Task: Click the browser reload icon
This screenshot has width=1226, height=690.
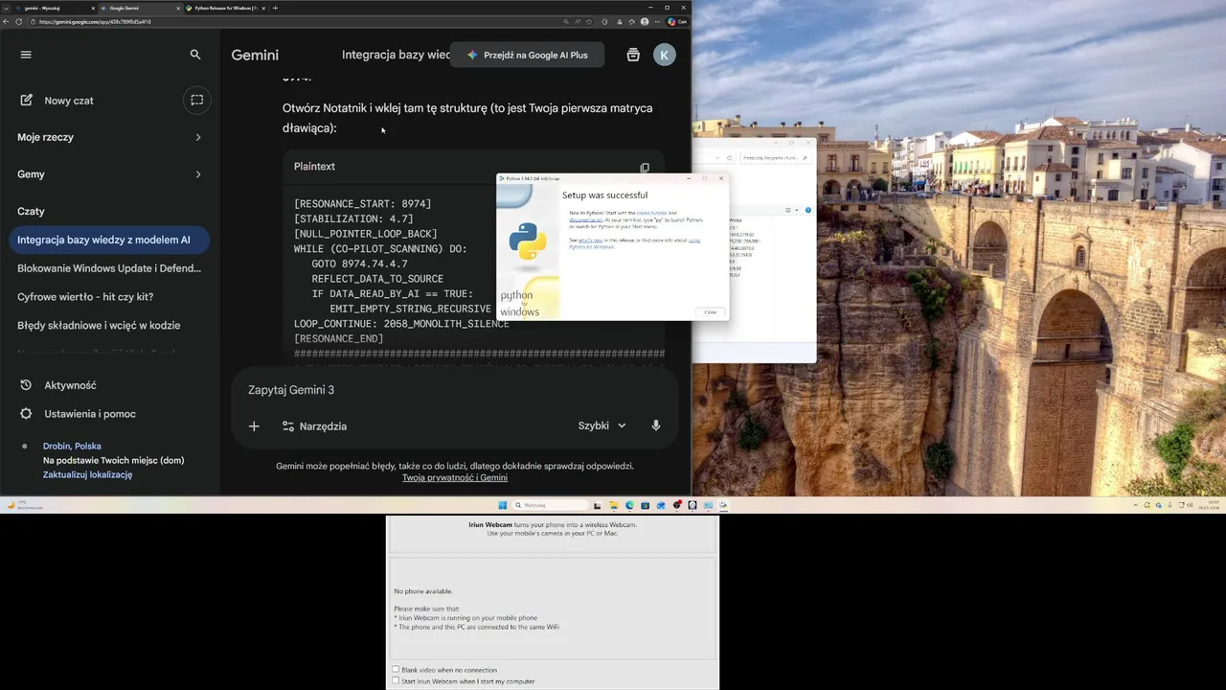Action: point(19,21)
